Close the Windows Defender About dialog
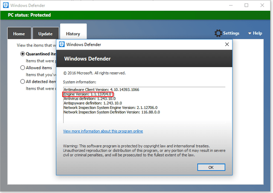 (x=227, y=44)
